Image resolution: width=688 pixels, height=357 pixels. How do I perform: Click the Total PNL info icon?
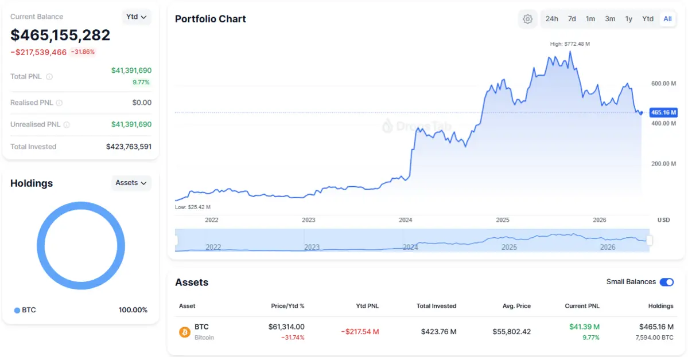(49, 77)
